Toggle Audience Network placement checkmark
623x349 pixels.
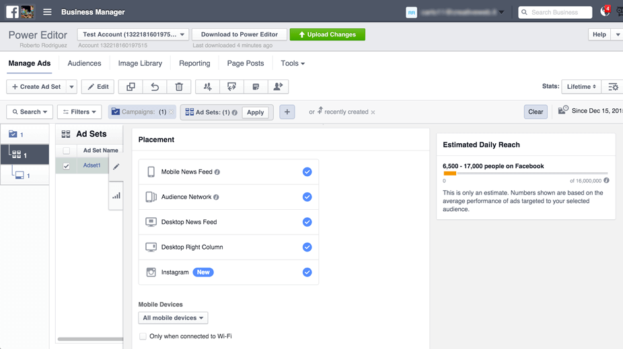307,197
